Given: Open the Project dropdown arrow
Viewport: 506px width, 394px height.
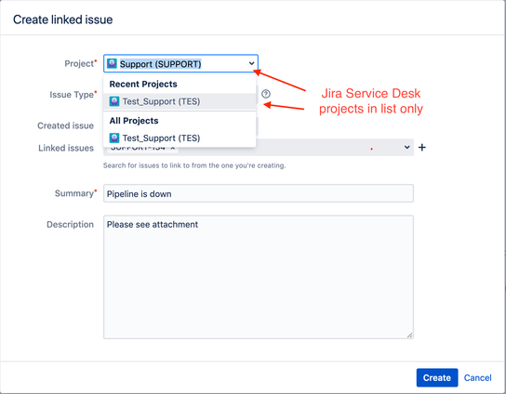Looking at the screenshot, I should click(252, 63).
